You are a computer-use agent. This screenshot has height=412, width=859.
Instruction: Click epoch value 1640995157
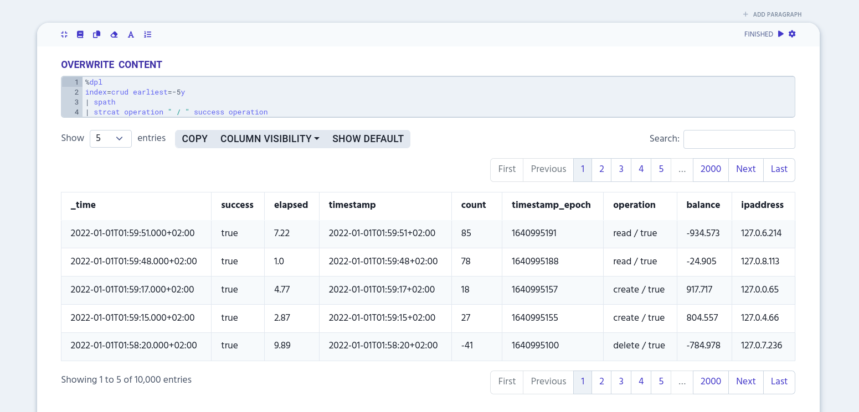pos(534,290)
